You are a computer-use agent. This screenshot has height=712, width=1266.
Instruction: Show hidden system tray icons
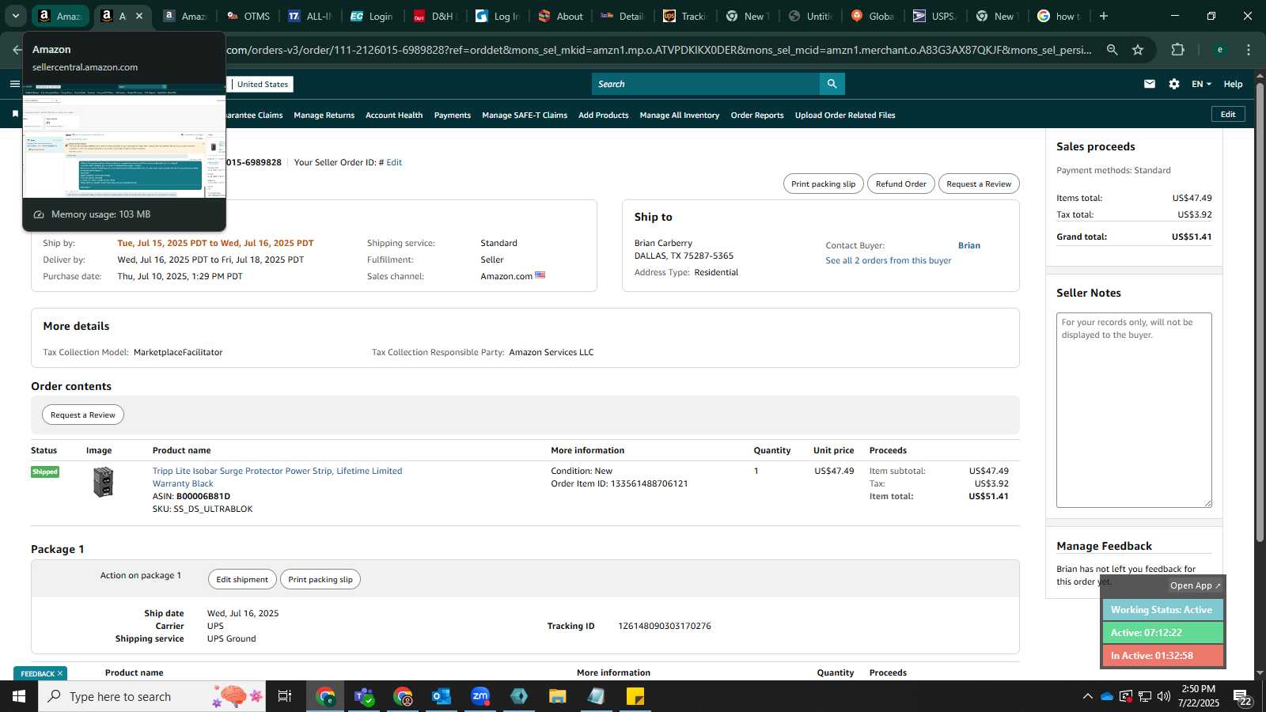coord(1087,696)
